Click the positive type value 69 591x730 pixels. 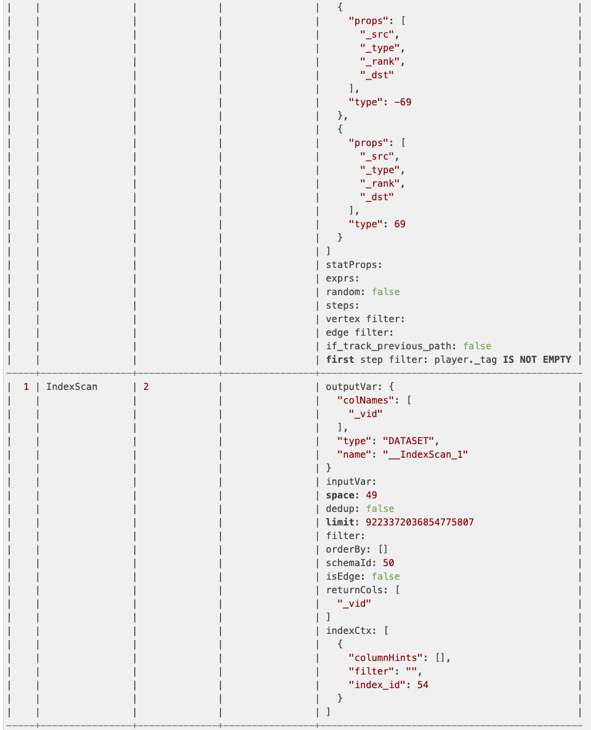pos(400,224)
